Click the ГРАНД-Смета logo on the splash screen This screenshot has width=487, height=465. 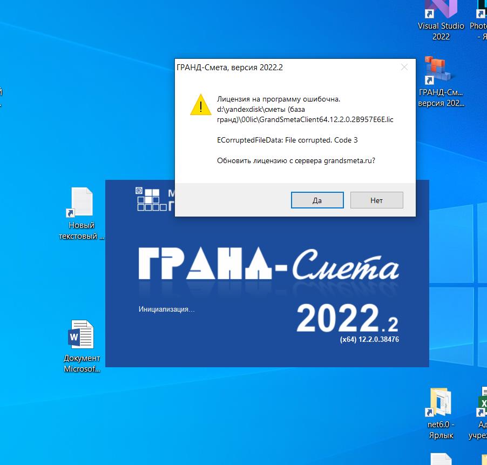[x=269, y=264]
